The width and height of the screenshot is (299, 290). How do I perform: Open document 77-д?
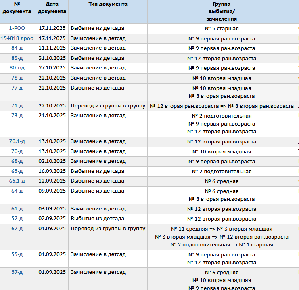[x=17, y=88]
